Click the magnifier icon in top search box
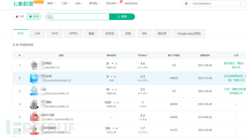 point(241,4)
